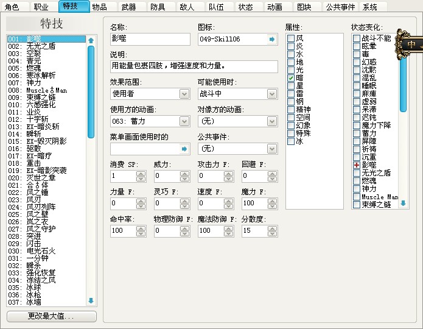This screenshot has width=423, height=329.
Task: Select skill 019: EX-暗影突袭
Action: [46, 171]
